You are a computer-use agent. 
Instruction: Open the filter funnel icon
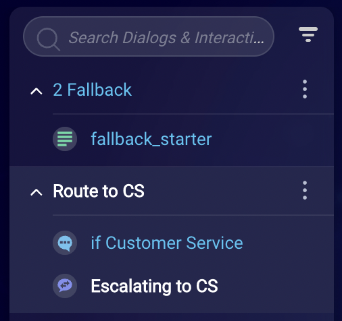point(308,34)
